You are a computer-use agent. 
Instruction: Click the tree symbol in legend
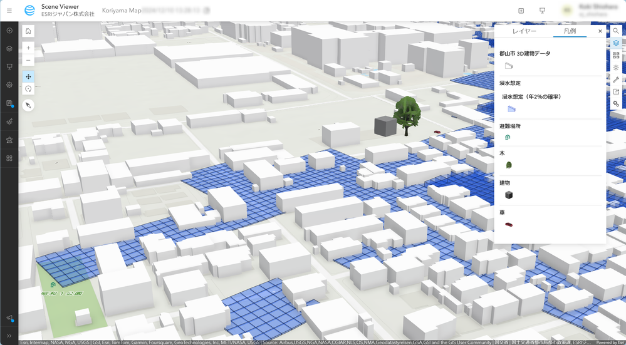tap(509, 165)
